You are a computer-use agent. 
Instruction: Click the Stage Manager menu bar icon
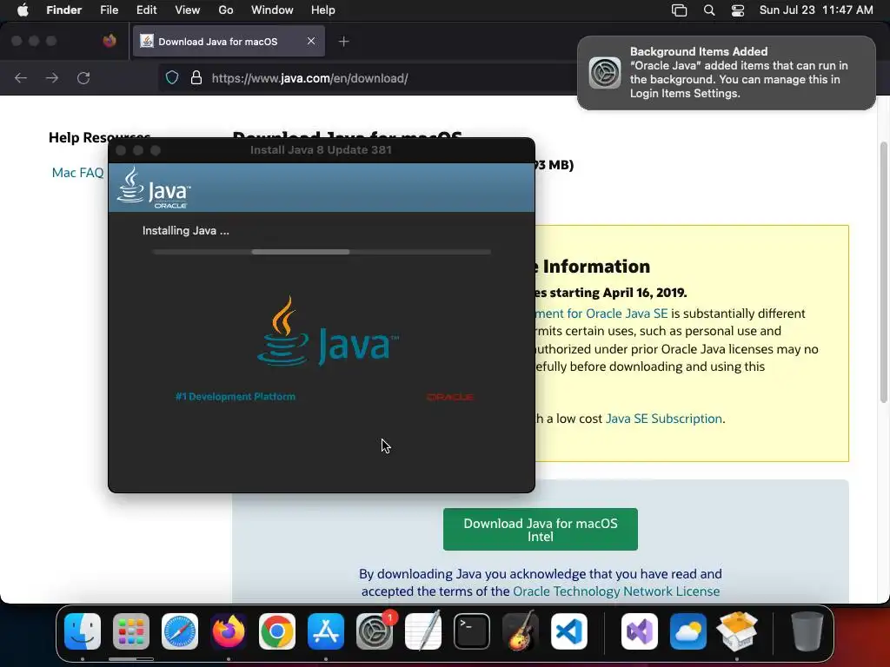pyautogui.click(x=679, y=10)
